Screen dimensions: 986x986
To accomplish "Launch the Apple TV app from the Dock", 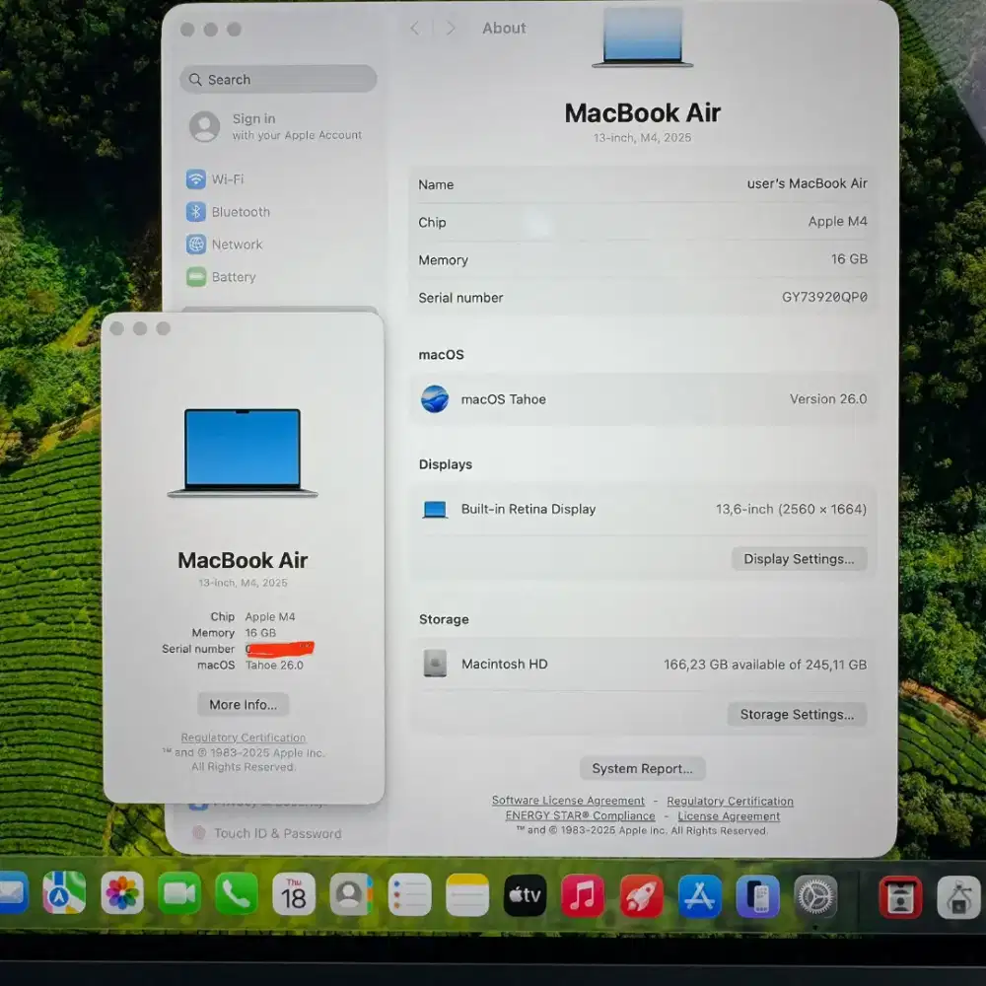I will (x=526, y=895).
